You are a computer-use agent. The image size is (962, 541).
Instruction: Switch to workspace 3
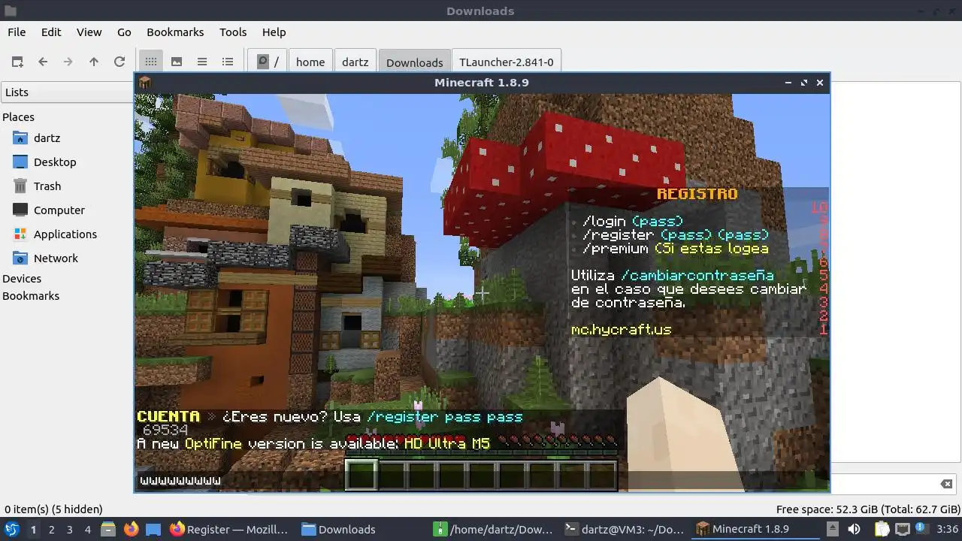click(69, 529)
